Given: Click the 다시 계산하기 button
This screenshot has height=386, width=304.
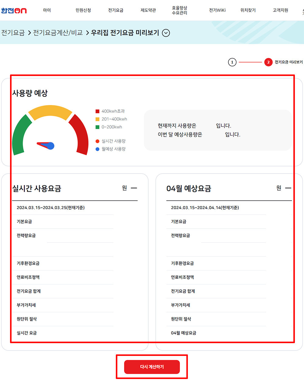Looking at the screenshot, I should (152, 367).
